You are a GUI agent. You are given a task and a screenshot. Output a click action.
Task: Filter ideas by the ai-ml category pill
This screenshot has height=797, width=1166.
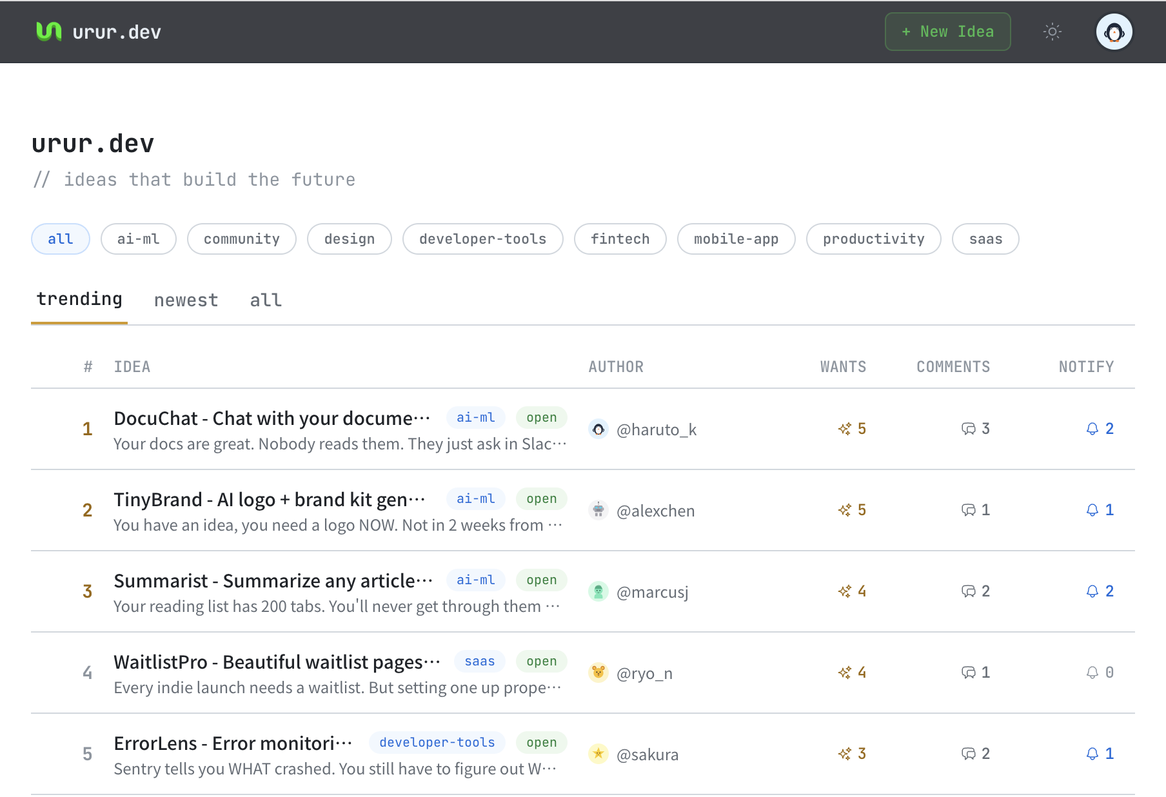(x=138, y=239)
